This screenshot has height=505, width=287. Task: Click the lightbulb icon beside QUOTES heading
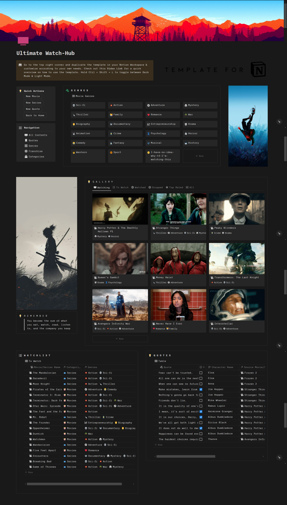pos(150,355)
